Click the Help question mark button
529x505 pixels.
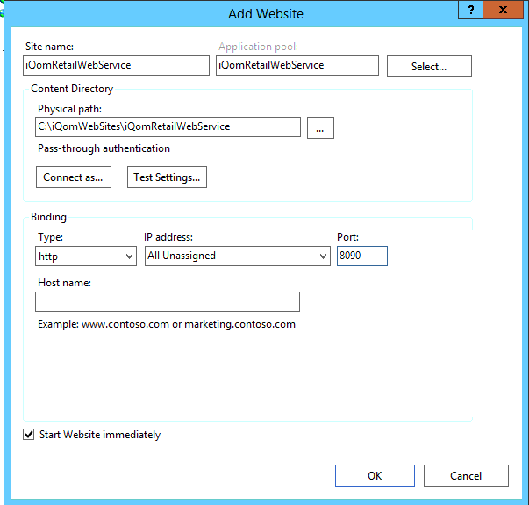click(471, 9)
